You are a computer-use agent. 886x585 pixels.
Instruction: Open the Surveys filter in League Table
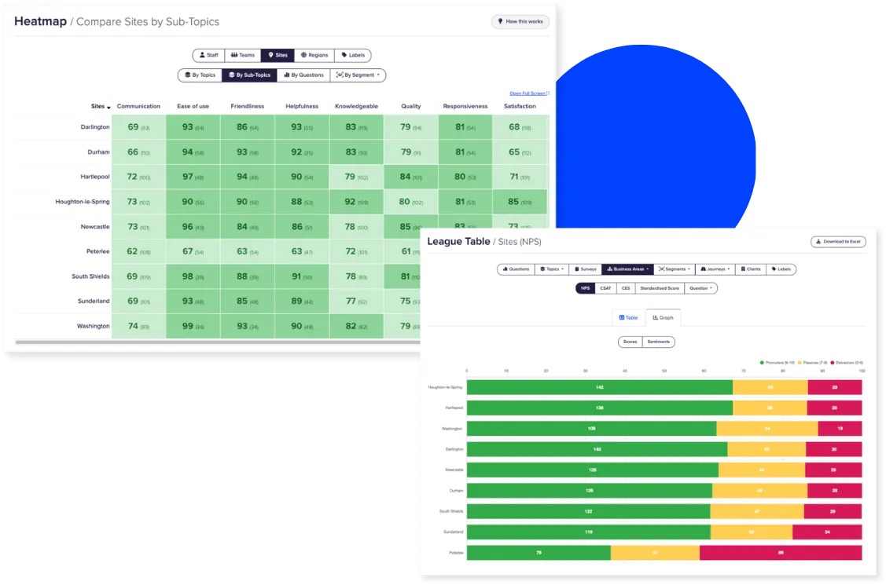click(x=585, y=269)
